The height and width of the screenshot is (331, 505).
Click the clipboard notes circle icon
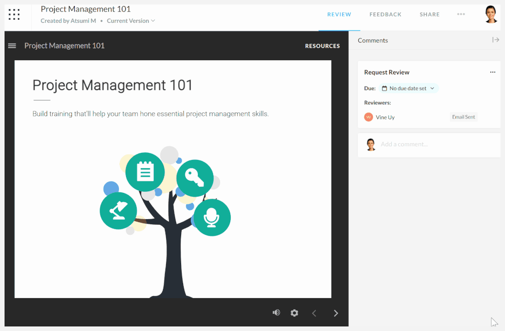click(x=145, y=172)
